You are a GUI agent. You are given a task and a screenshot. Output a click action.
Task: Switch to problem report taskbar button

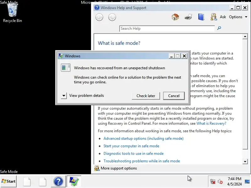pyautogui.click(x=74, y=181)
